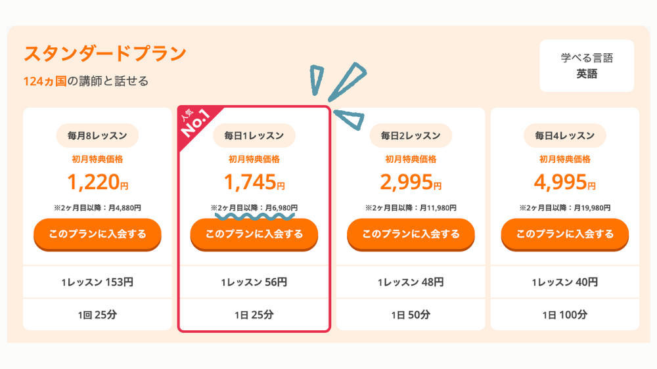Screen dimensions: 657x369
Task: Select the 毎月8レッスン pill label
Action: 97,135
